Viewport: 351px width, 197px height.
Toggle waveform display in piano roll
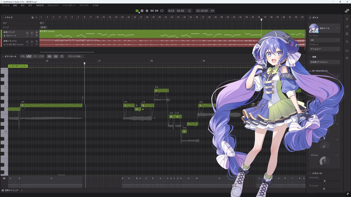point(56,56)
